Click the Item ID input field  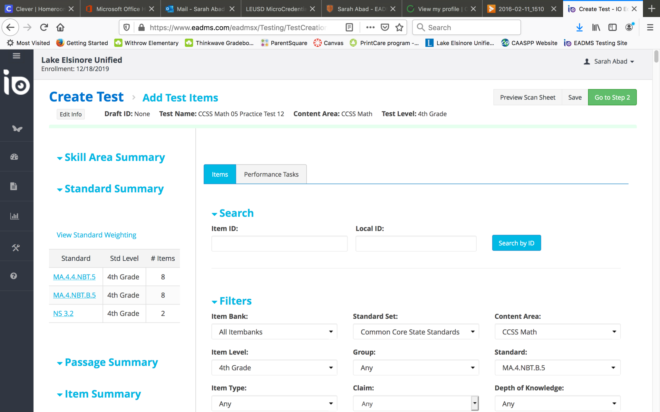[279, 243]
